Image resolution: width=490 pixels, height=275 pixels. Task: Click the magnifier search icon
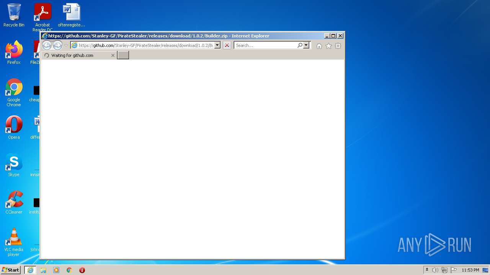[300, 45]
